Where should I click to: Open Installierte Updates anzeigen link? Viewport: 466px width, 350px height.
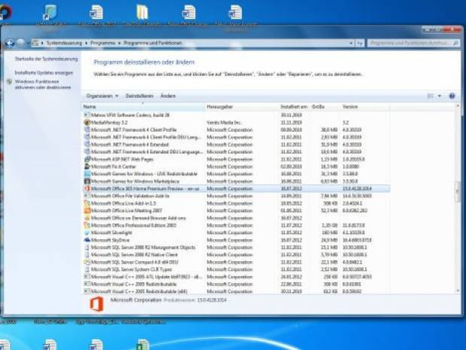point(44,72)
